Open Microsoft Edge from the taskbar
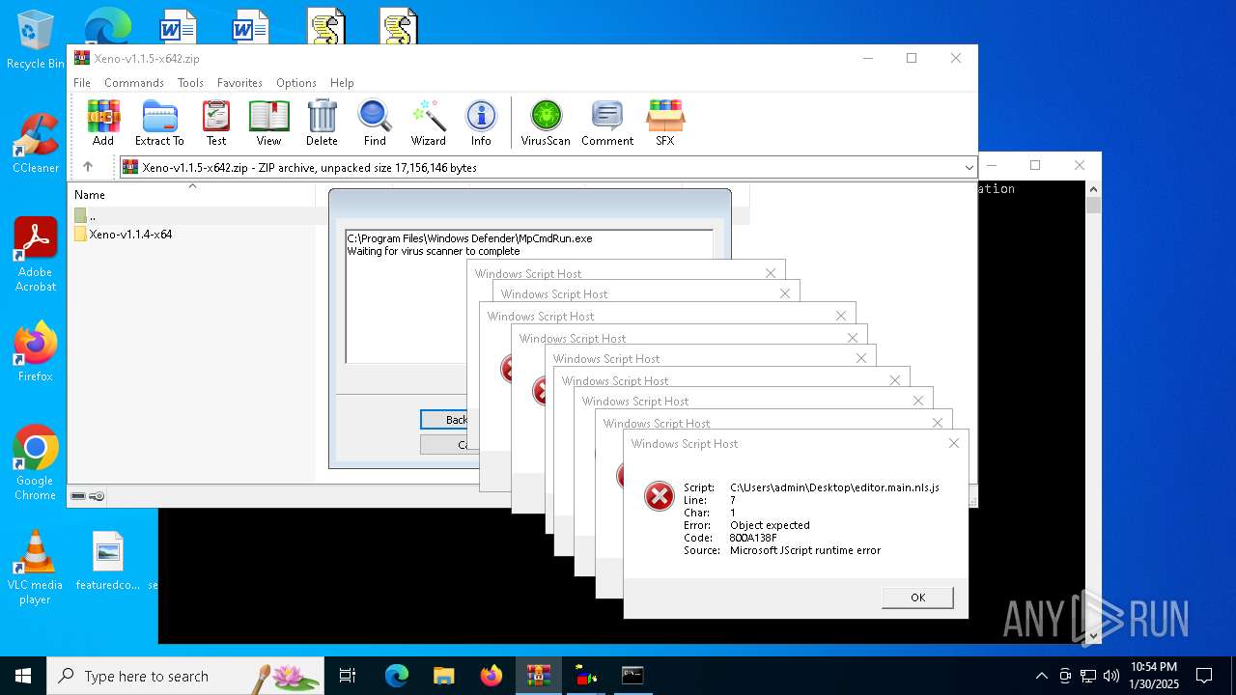Image resolution: width=1236 pixels, height=695 pixels. point(397,676)
